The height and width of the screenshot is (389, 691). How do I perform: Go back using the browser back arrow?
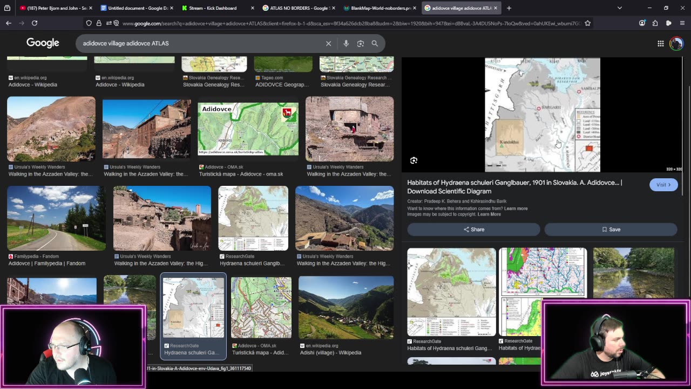[9, 23]
